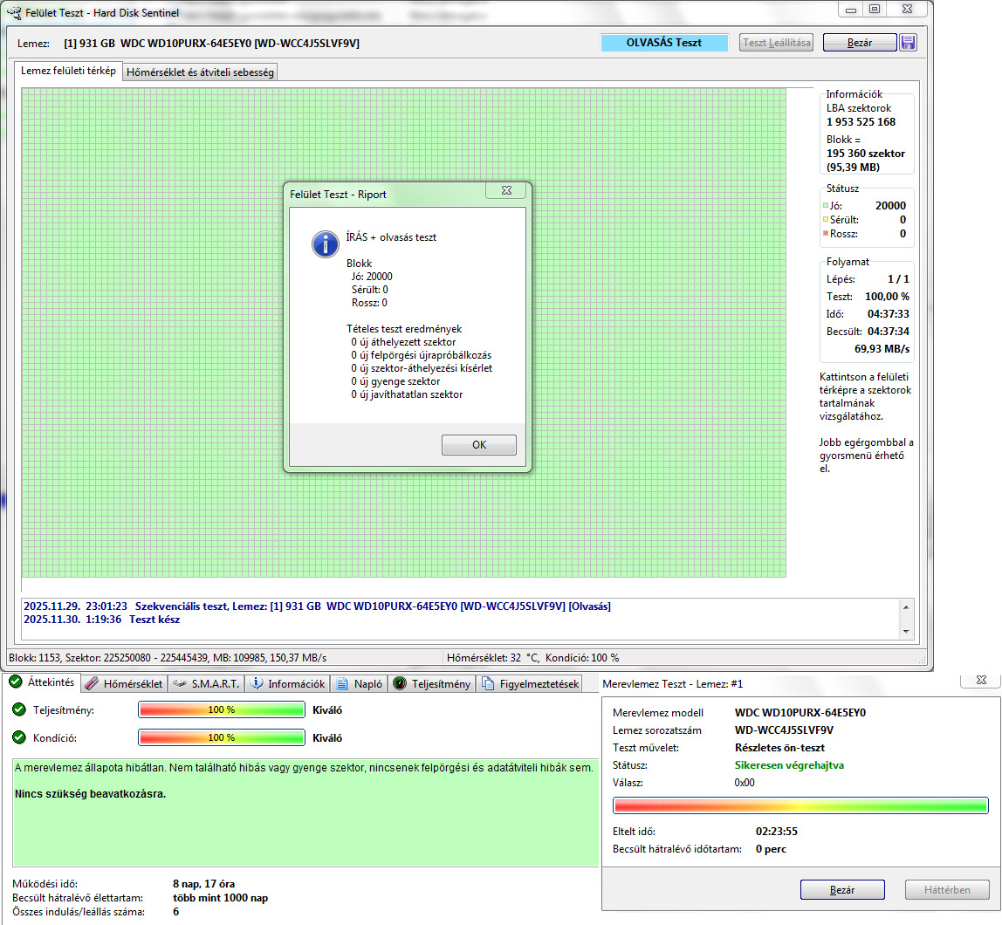Image resolution: width=1002 pixels, height=925 pixels.
Task: Click the 'Részletes ön-teszt' value
Action: point(779,748)
